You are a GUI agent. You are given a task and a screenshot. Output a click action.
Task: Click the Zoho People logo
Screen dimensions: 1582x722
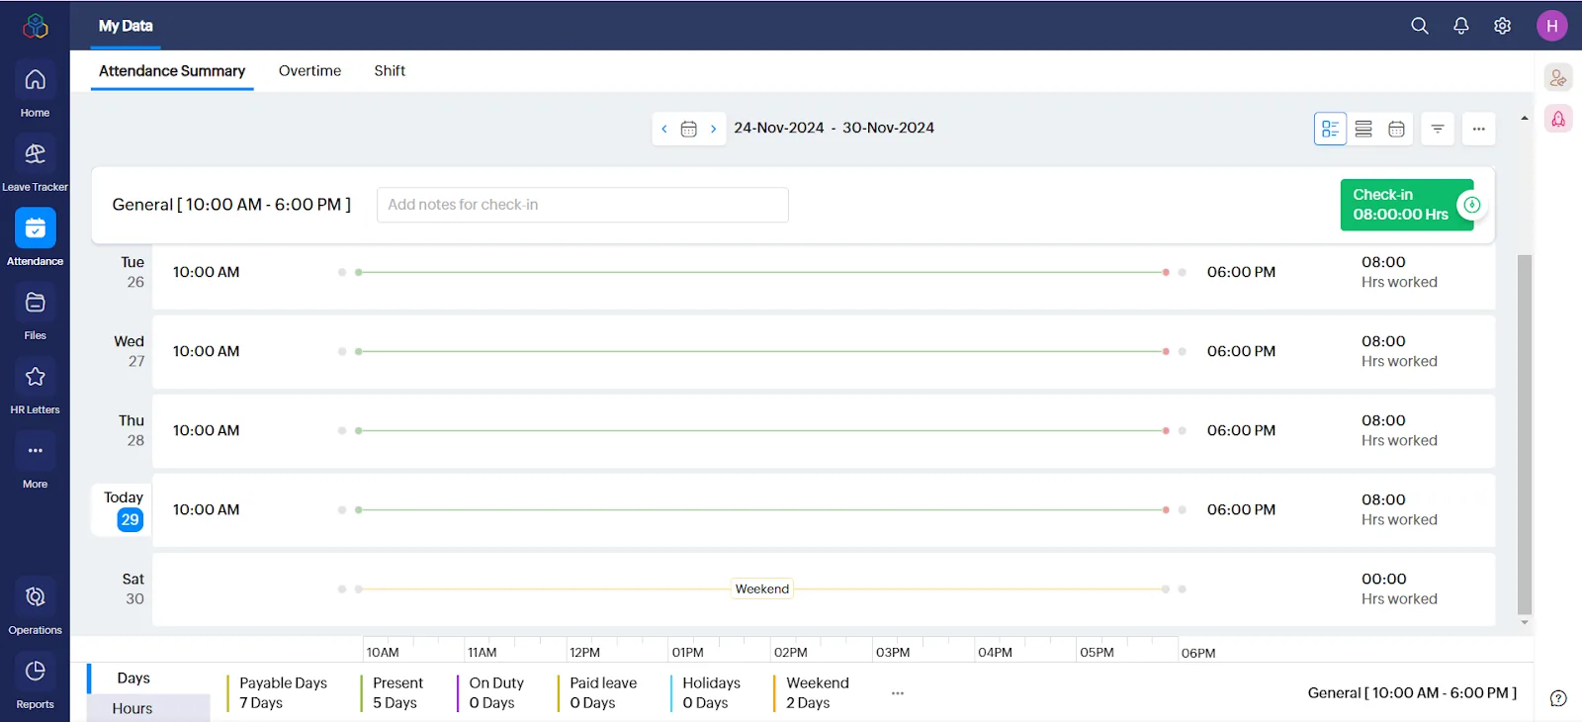pos(36,26)
